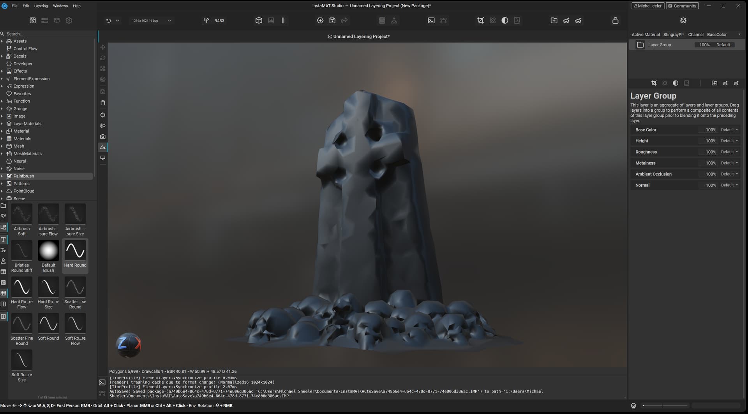Click the add folder icon in top toolbar

pos(554,21)
